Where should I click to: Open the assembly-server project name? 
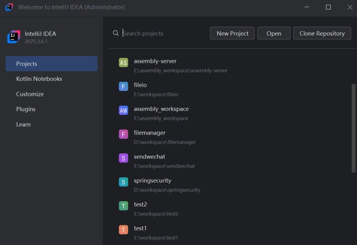[x=155, y=61]
